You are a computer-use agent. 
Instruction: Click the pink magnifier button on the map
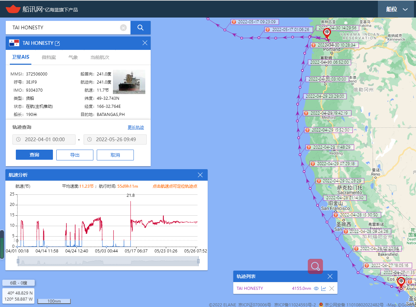point(316,266)
